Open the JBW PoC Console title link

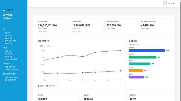point(8,17)
